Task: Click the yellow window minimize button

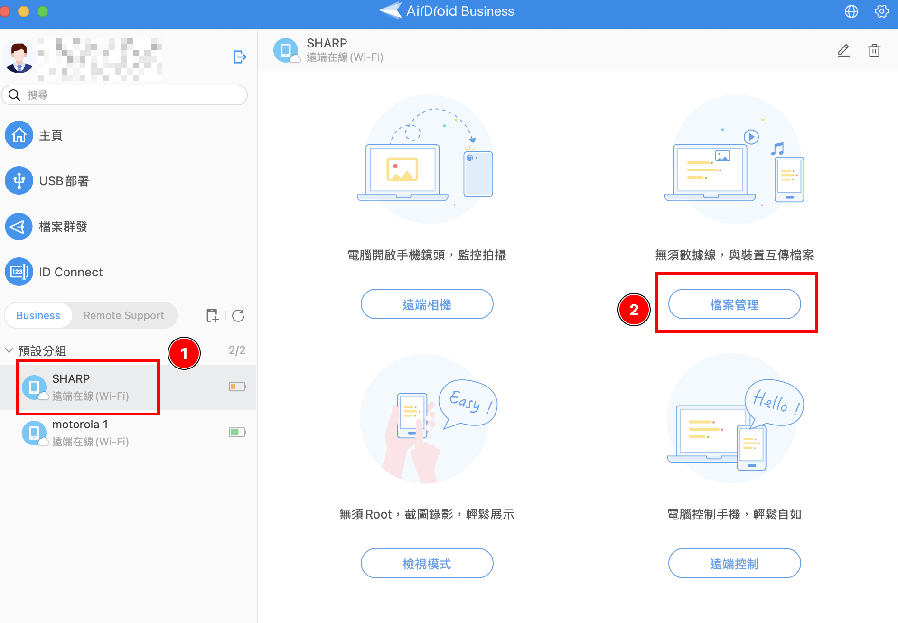Action: click(x=23, y=11)
